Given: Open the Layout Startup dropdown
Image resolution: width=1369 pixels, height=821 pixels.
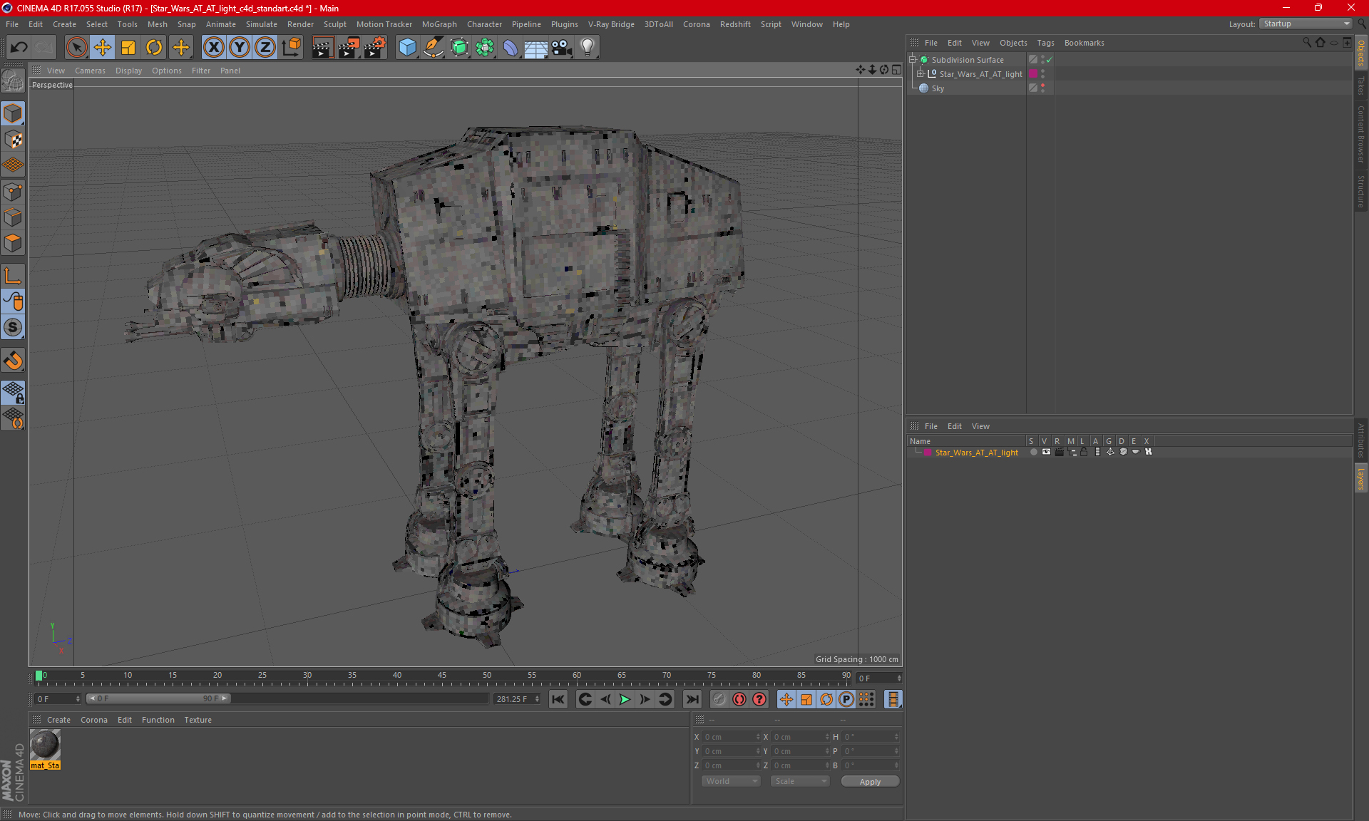Looking at the screenshot, I should [x=1306, y=24].
